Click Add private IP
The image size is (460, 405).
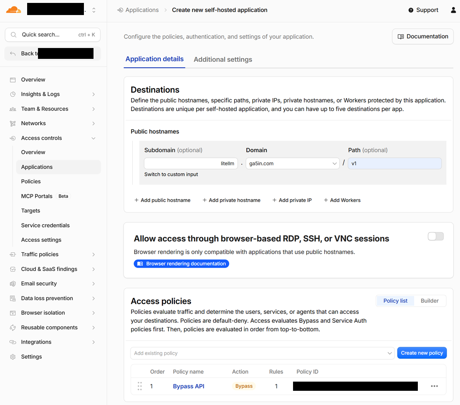(292, 200)
